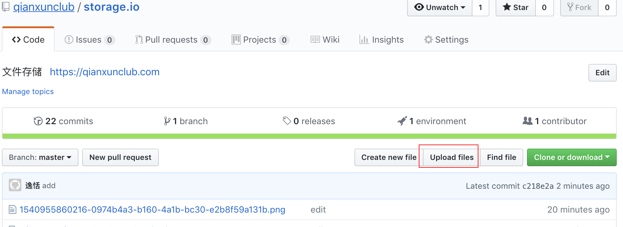
Task: Open the Settings tab with gear icon
Action: click(446, 40)
